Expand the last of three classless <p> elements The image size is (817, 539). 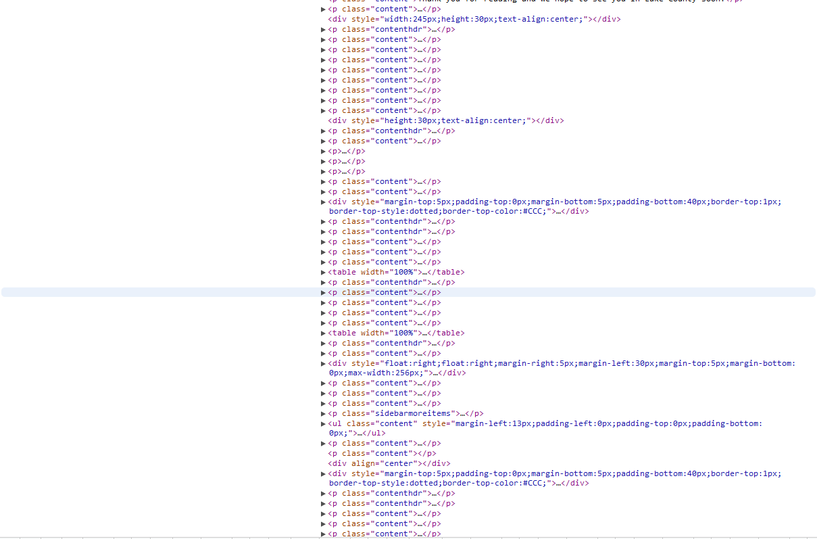click(x=323, y=171)
